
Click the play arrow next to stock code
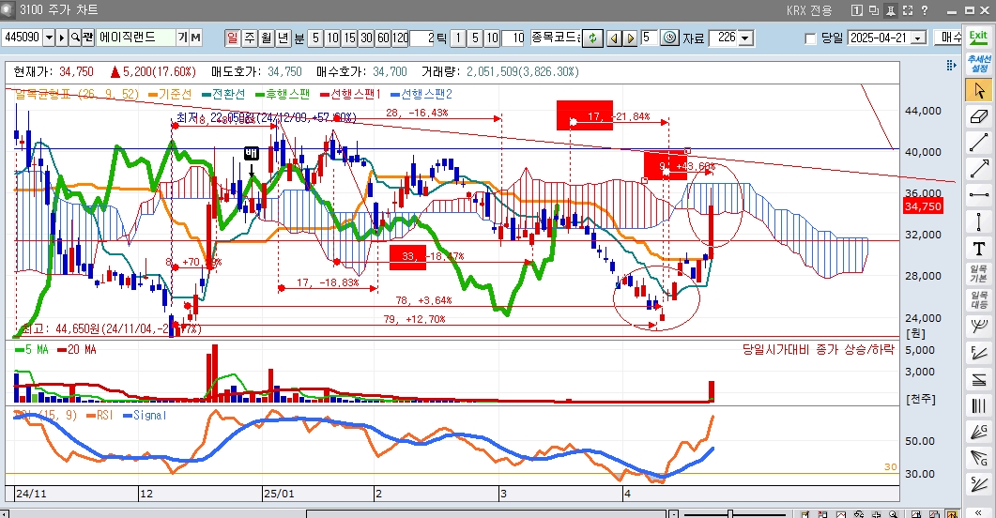[62, 38]
